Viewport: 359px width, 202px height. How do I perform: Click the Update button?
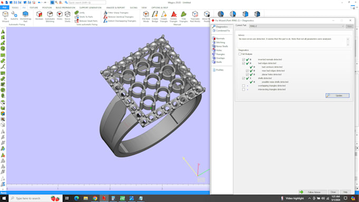337,95
